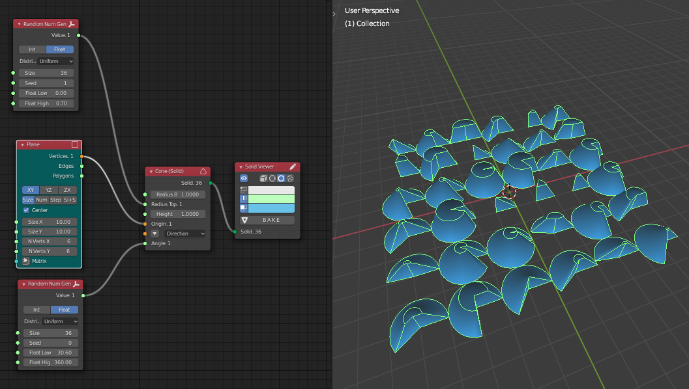The width and height of the screenshot is (689, 389).
Task: Click the Edges output socket on Plane node
Action: click(x=81, y=167)
